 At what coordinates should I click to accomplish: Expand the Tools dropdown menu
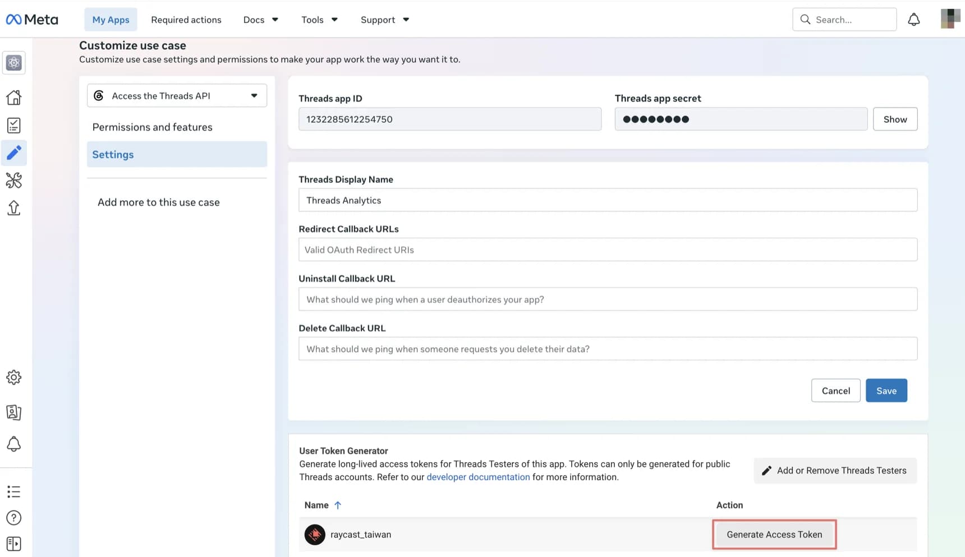[320, 20]
